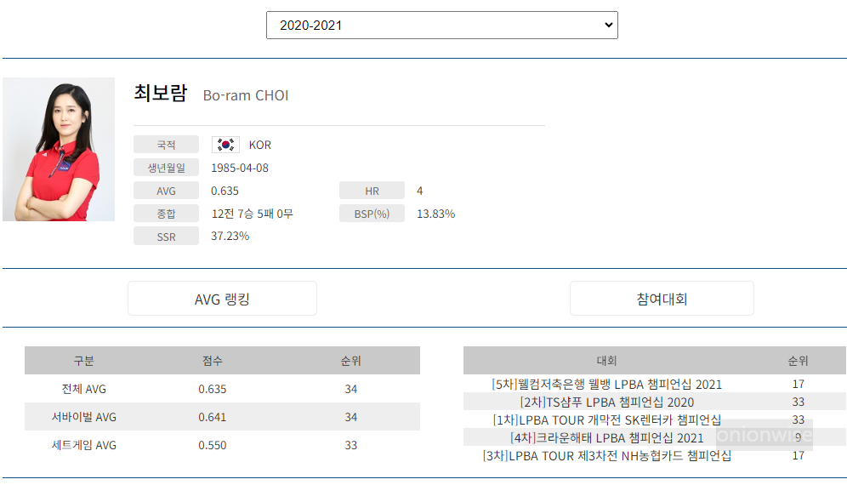
Task: Open [4차]크라운해태 LPBA 챔피언십 2021
Action: pyautogui.click(x=606, y=437)
